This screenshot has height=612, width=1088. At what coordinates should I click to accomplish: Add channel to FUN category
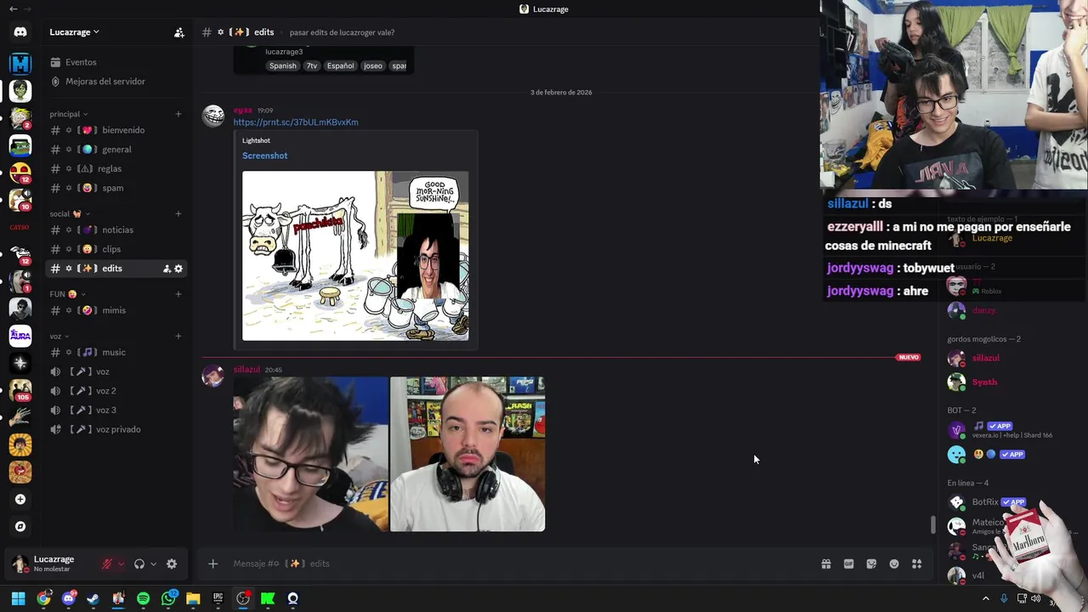click(x=178, y=294)
